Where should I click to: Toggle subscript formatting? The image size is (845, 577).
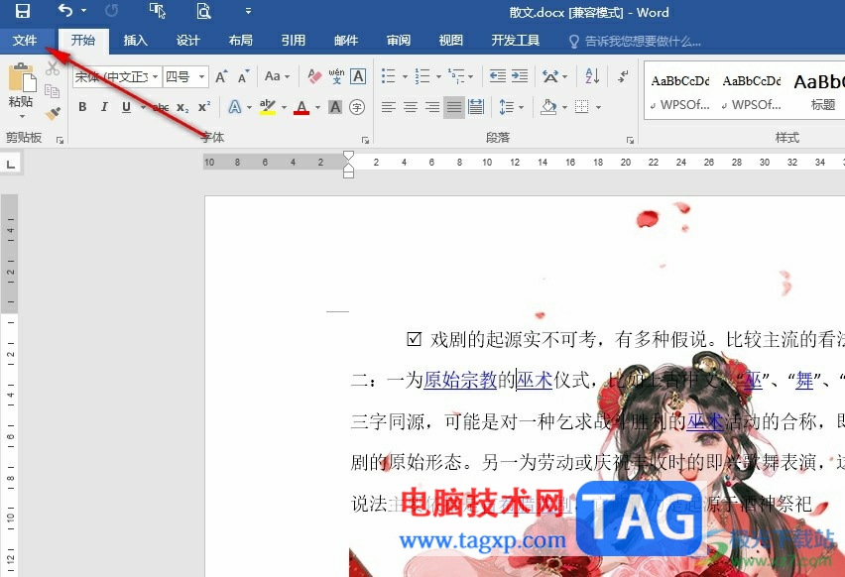tap(182, 107)
